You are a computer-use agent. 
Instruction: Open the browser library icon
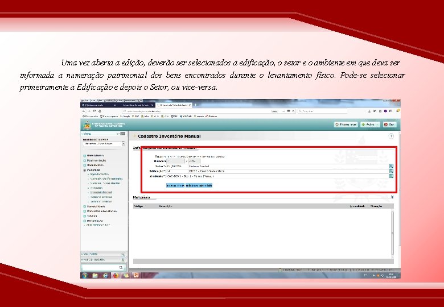click(x=375, y=111)
